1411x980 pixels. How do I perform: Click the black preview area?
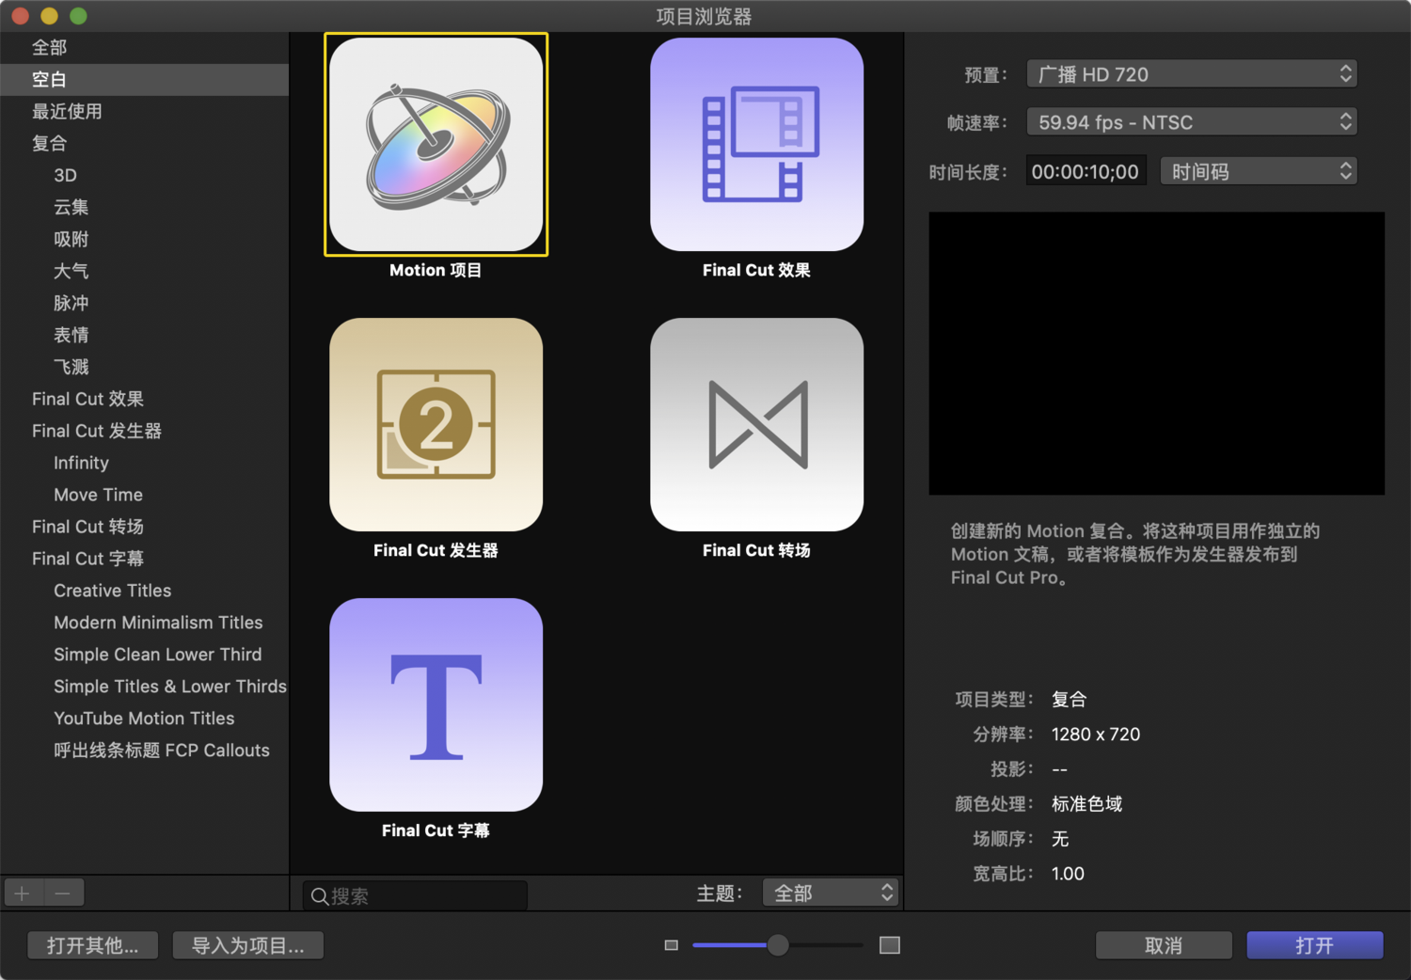pyautogui.click(x=1156, y=354)
